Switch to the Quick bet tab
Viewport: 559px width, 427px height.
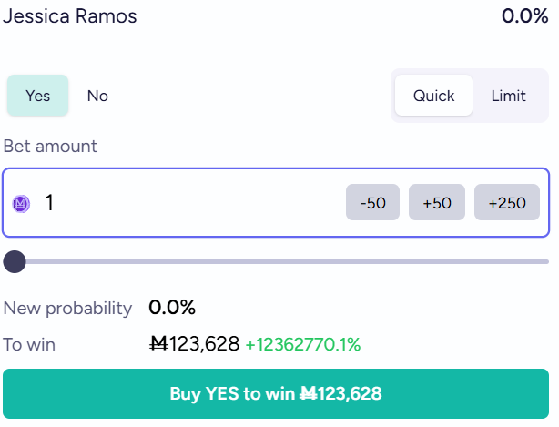click(x=433, y=96)
